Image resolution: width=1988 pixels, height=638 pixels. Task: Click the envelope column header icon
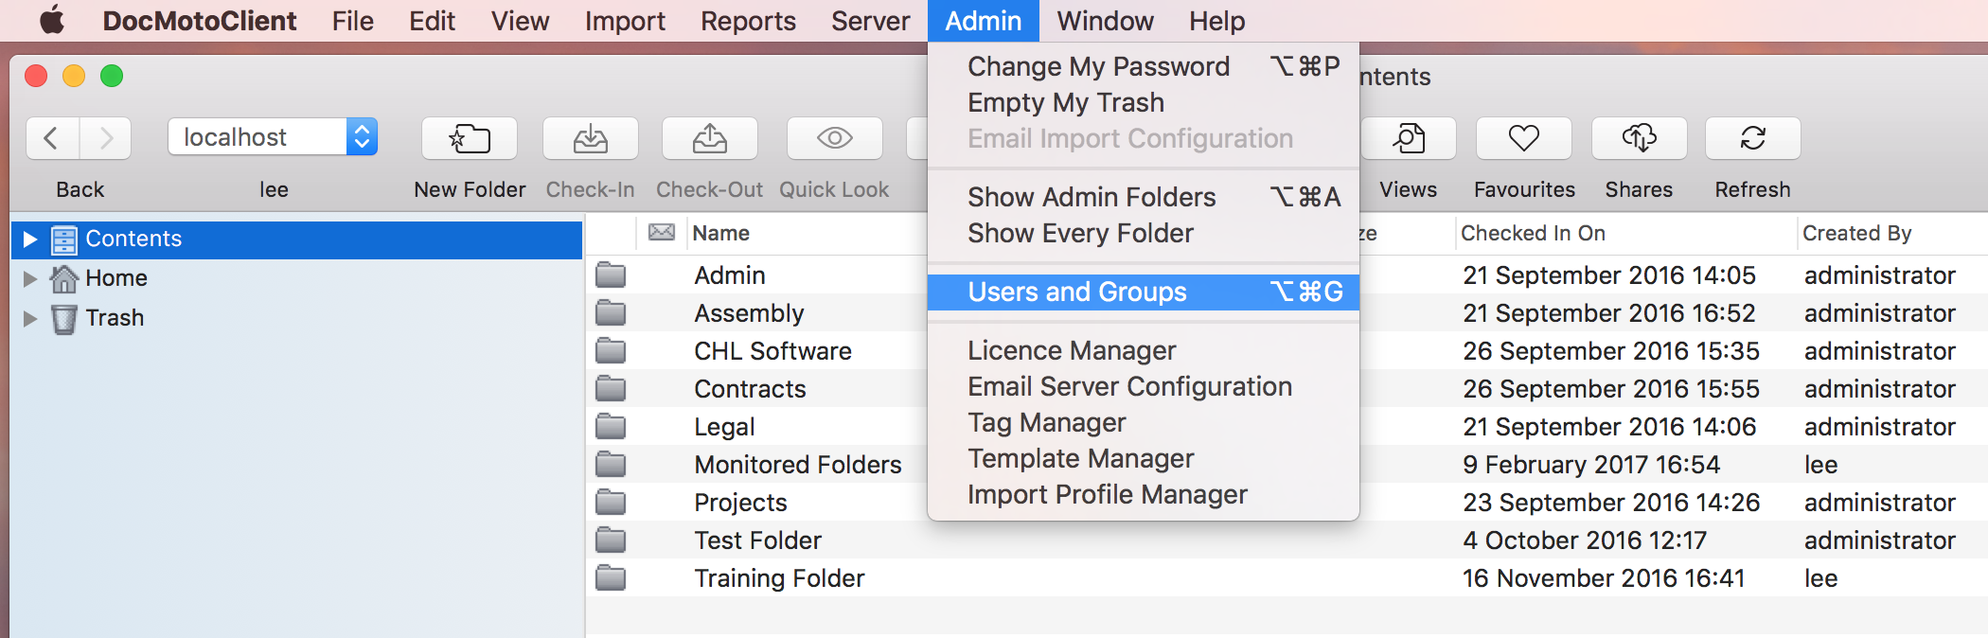point(662,232)
